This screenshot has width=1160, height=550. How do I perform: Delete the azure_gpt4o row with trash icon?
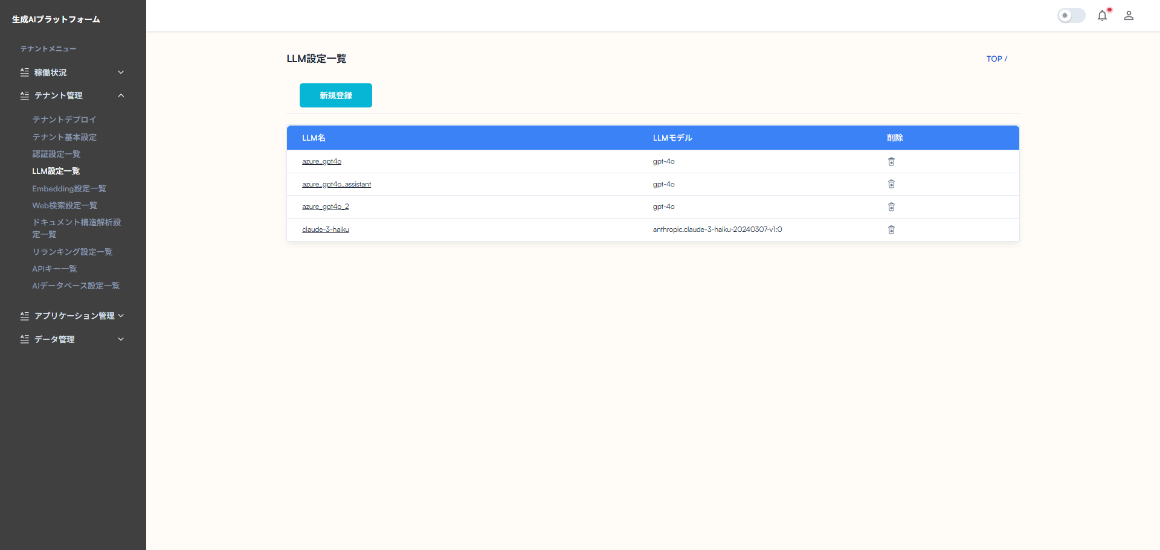891,161
